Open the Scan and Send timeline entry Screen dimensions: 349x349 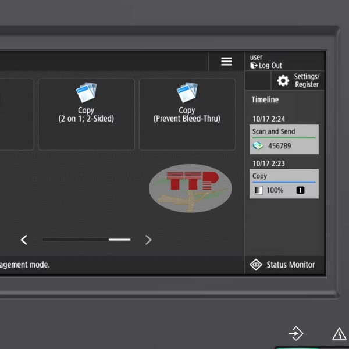pos(284,140)
